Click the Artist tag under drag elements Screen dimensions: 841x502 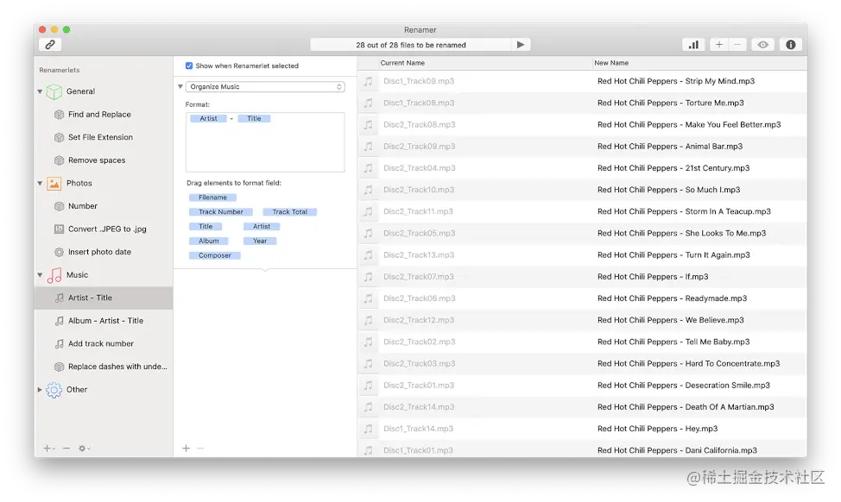click(262, 226)
